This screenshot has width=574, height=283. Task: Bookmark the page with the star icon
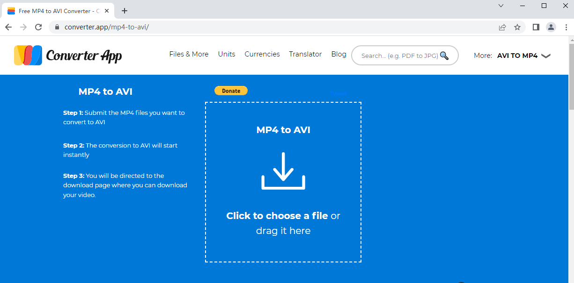tap(517, 27)
